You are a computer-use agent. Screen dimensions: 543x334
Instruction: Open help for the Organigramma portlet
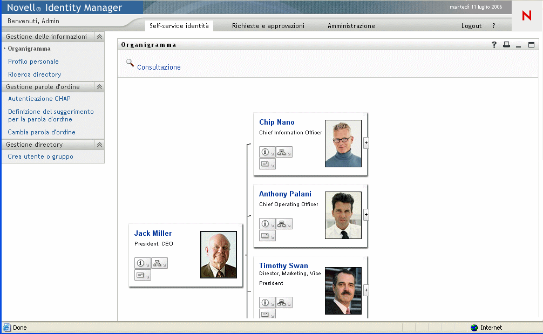(494, 45)
